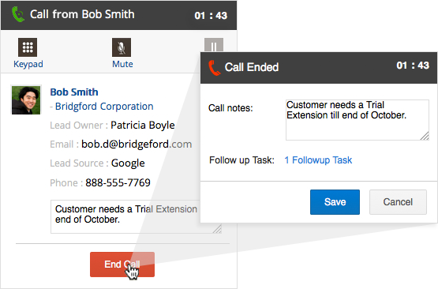Screen dimensions: 438x289
Task: Open Bob Smith's profile photo
Action: point(26,99)
